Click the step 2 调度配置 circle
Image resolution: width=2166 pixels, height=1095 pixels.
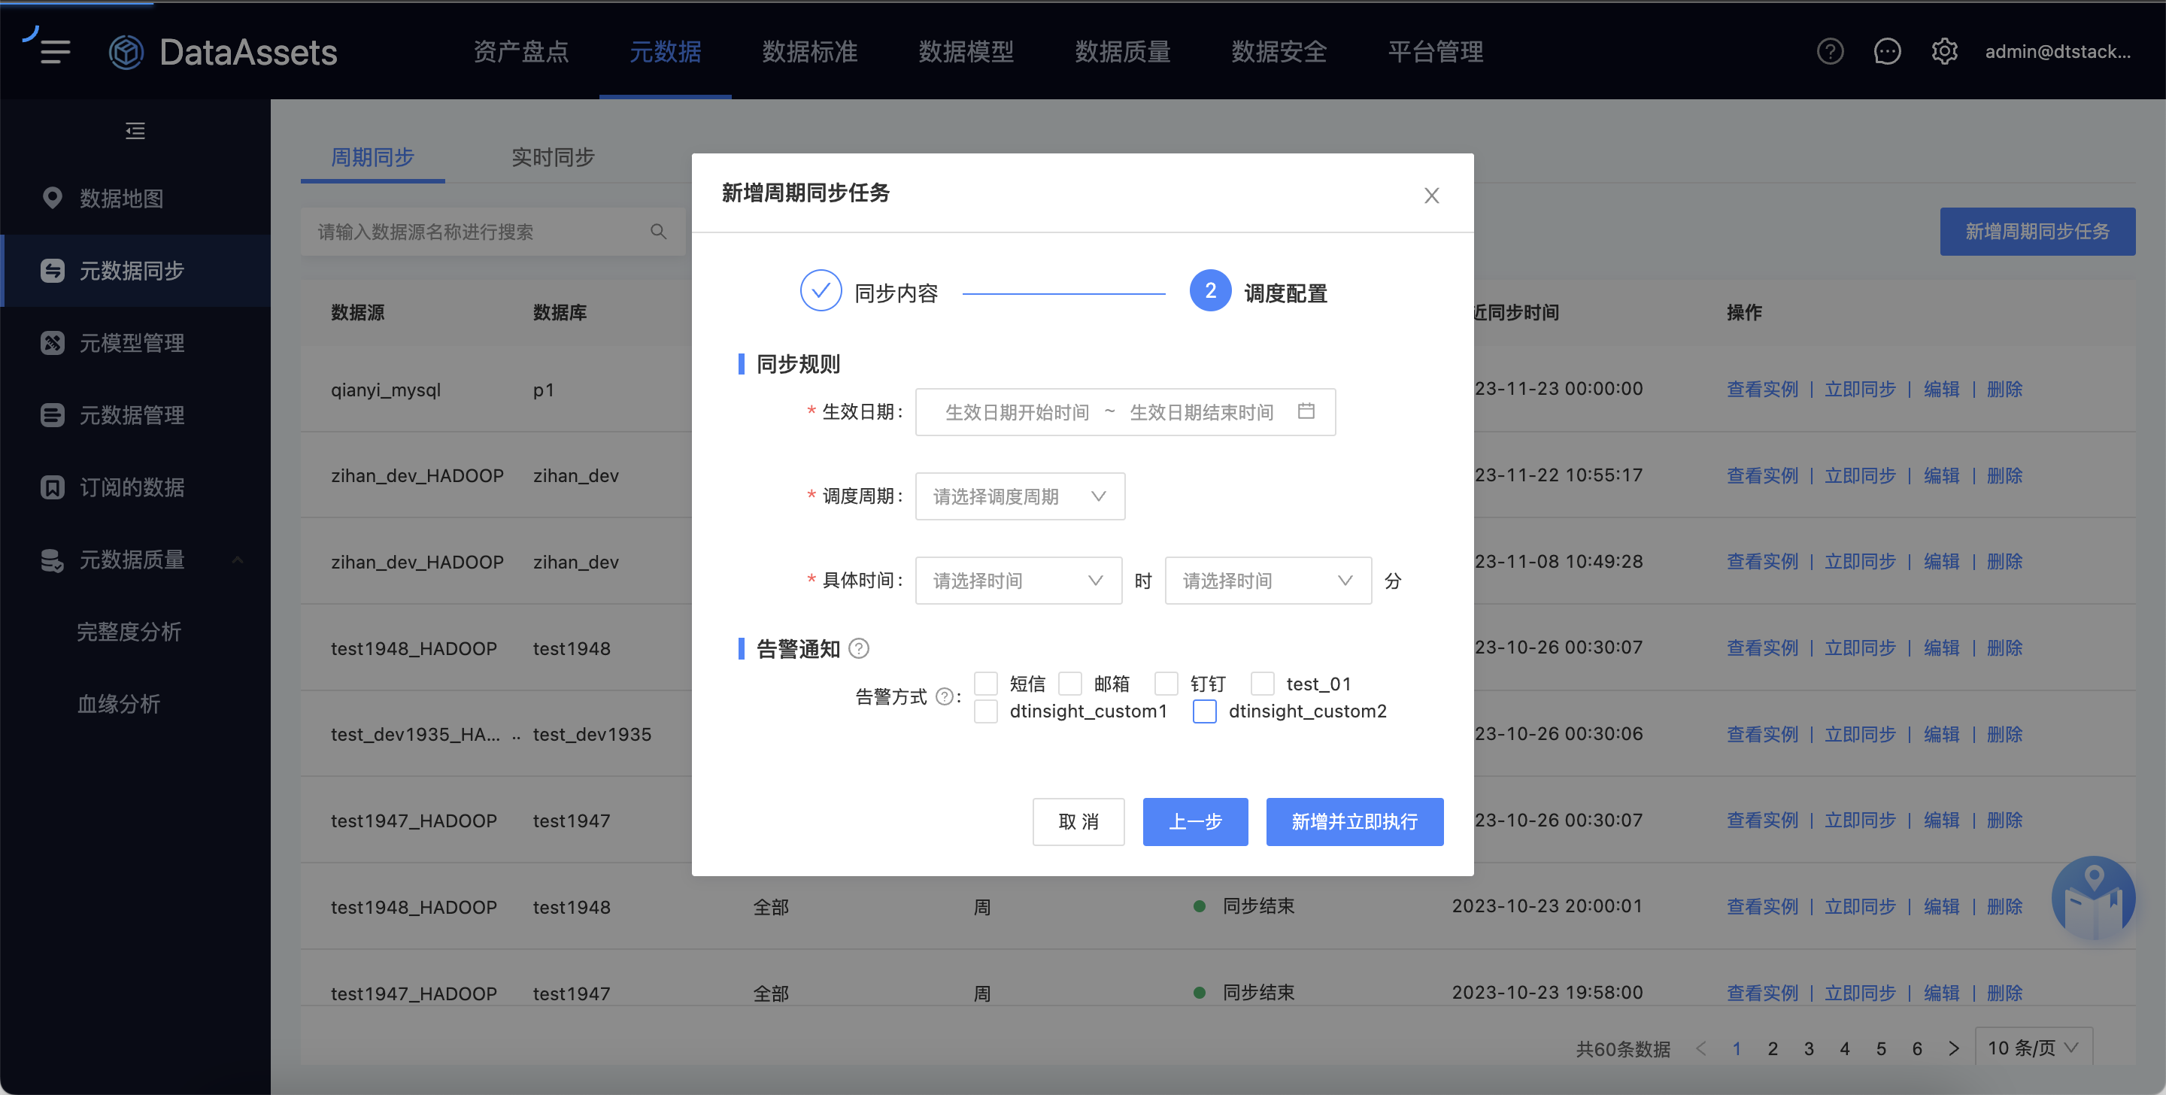point(1210,290)
